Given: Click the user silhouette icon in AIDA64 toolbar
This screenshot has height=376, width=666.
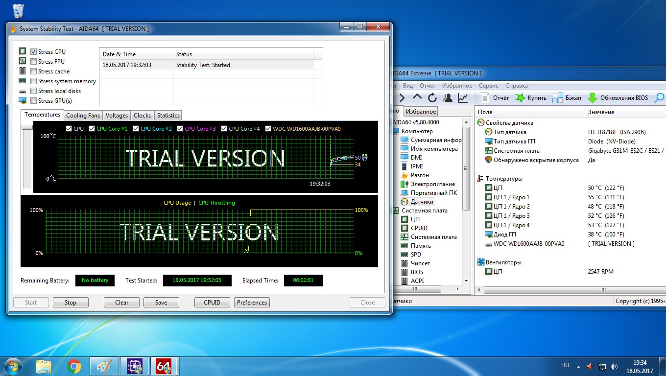Looking at the screenshot, I should point(447,98).
